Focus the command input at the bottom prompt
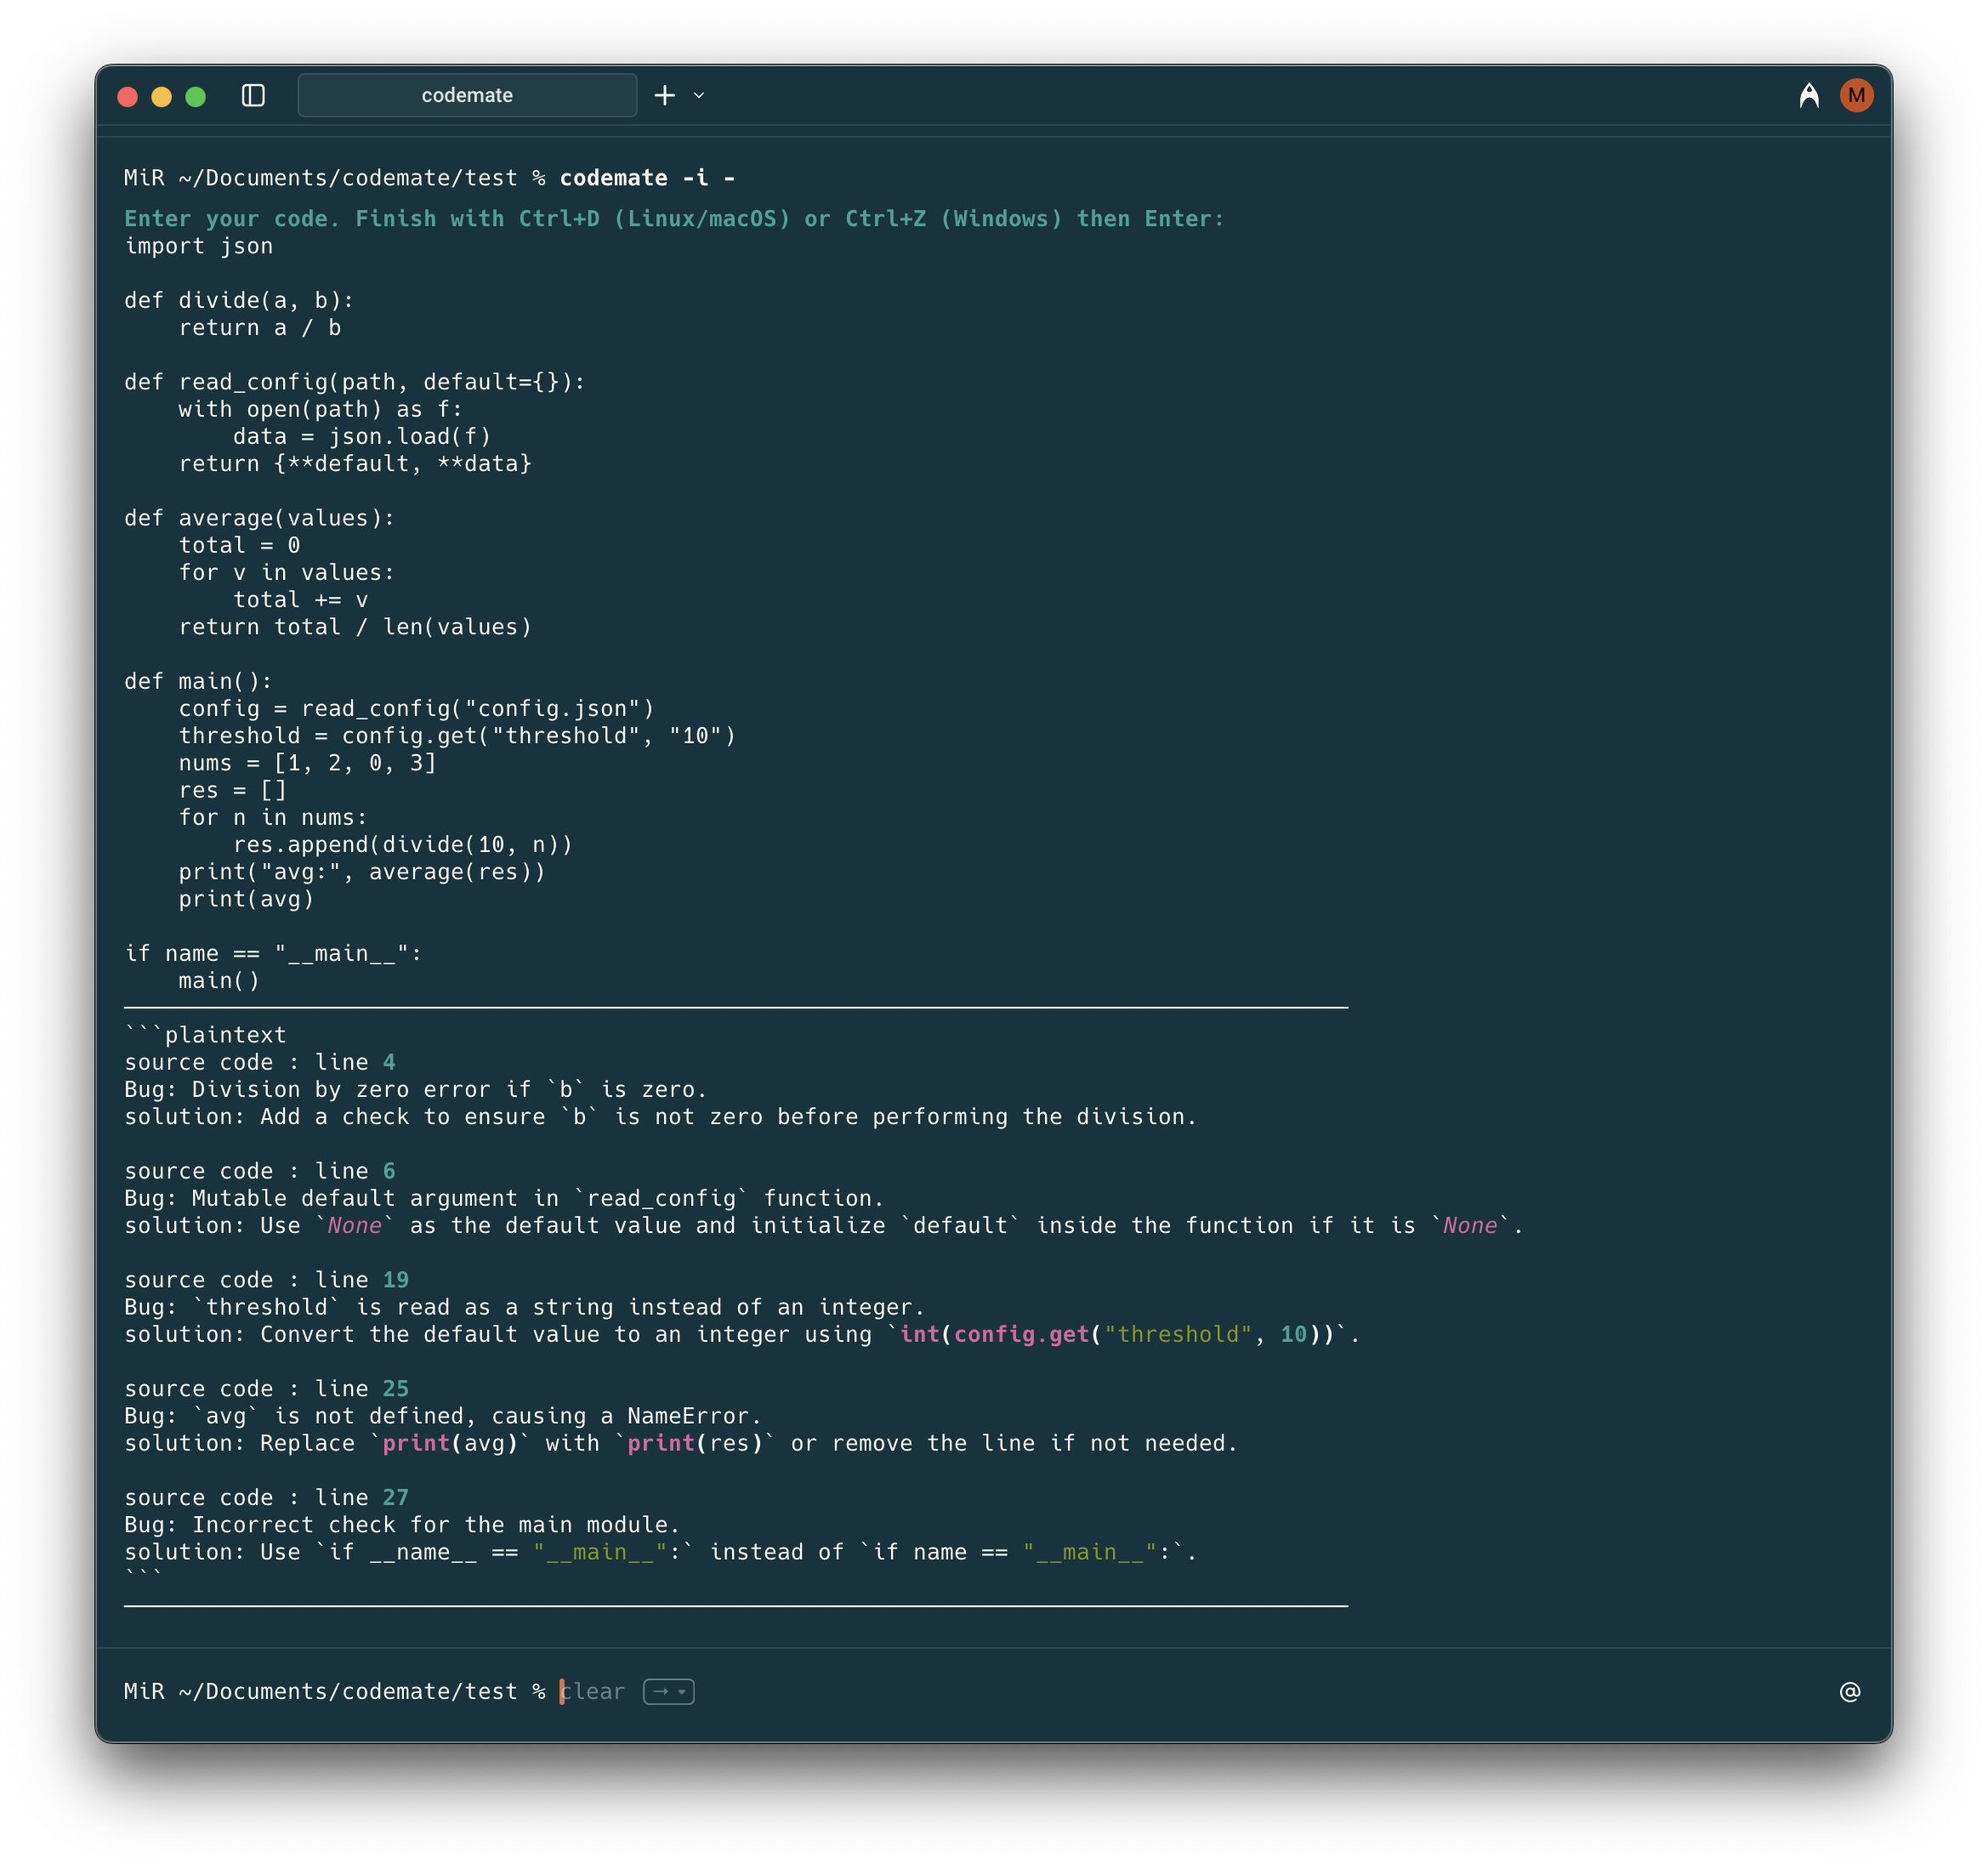 pos(1100,1691)
